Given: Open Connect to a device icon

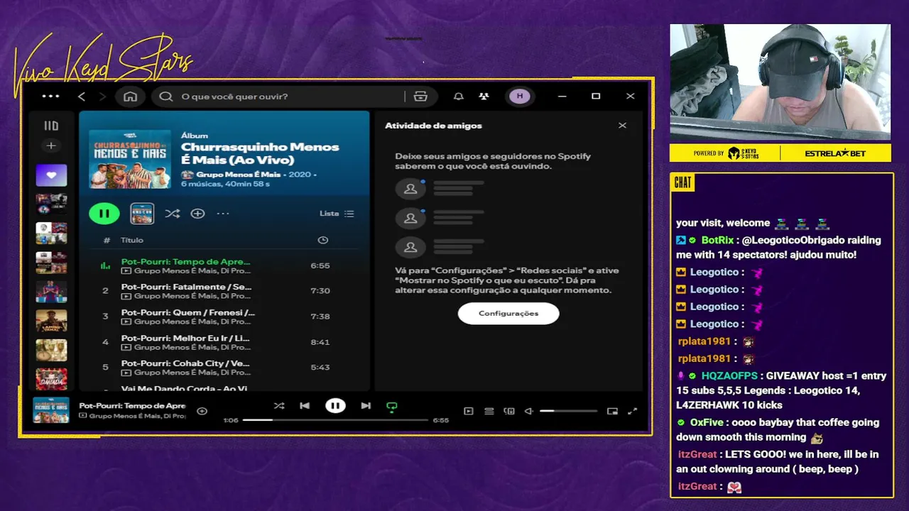Looking at the screenshot, I should tap(509, 411).
